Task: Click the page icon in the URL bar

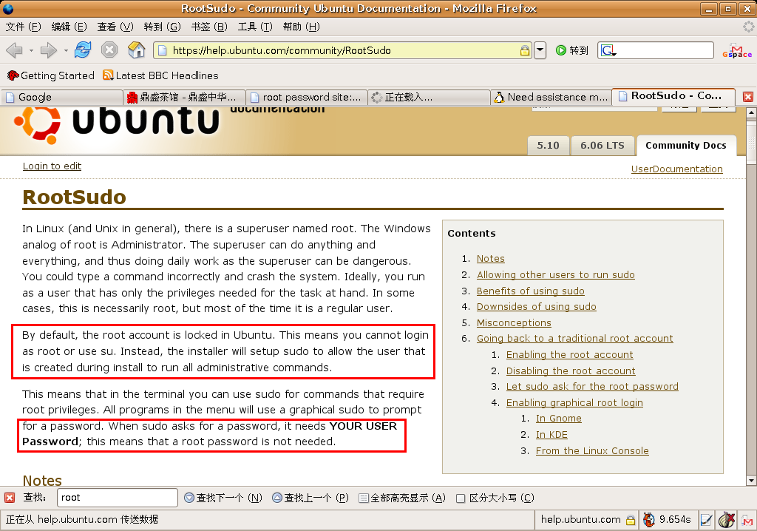Action: coord(163,50)
